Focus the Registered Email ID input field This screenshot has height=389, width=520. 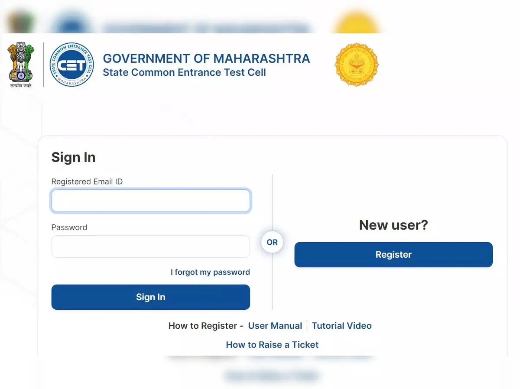click(x=150, y=201)
